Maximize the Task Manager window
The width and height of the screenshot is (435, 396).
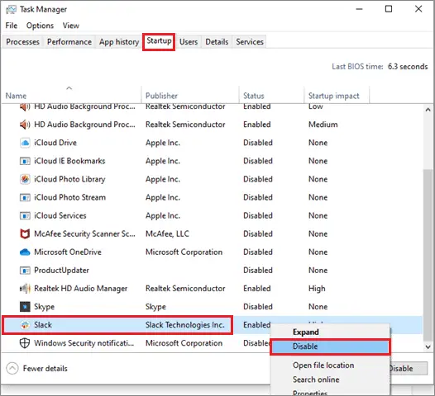click(389, 9)
